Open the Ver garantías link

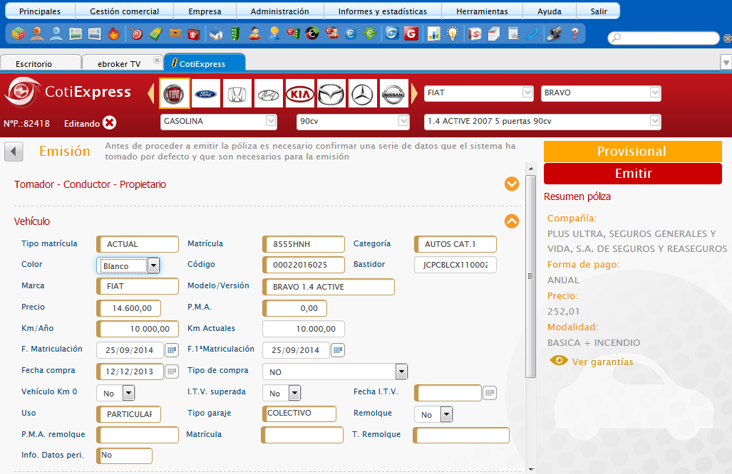602,362
